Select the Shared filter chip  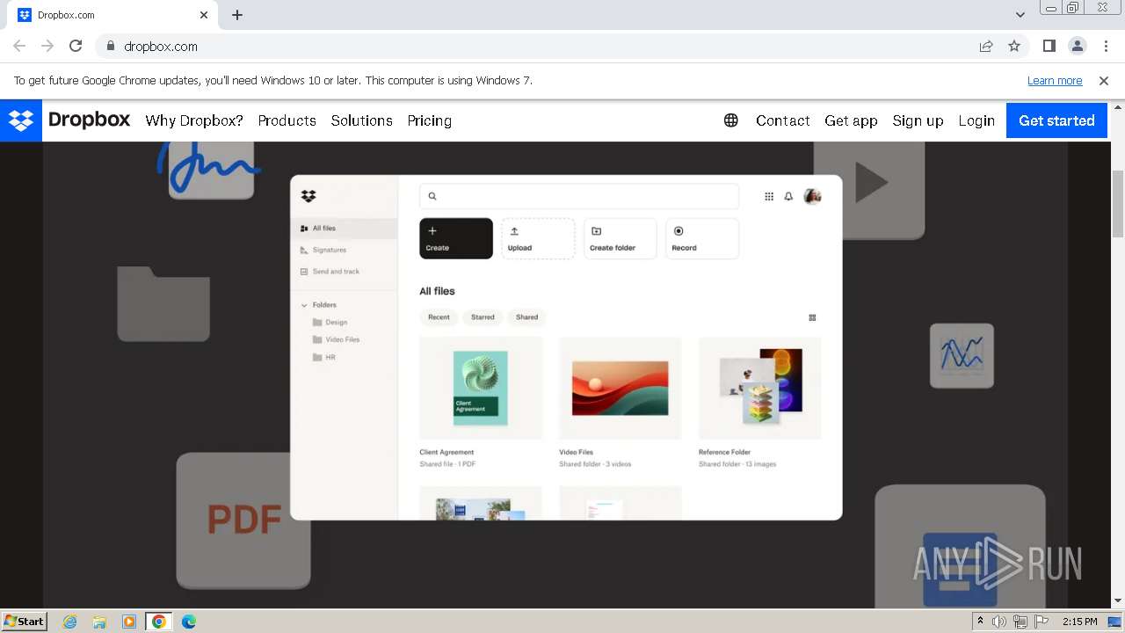point(527,317)
